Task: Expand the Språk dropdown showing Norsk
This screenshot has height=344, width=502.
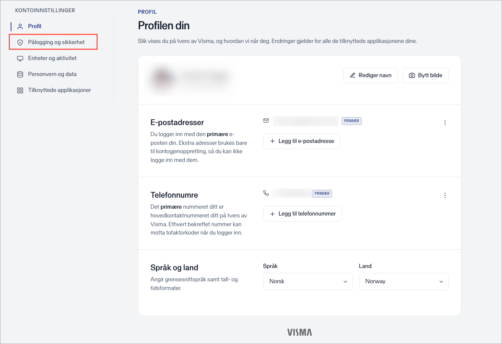Action: point(308,281)
